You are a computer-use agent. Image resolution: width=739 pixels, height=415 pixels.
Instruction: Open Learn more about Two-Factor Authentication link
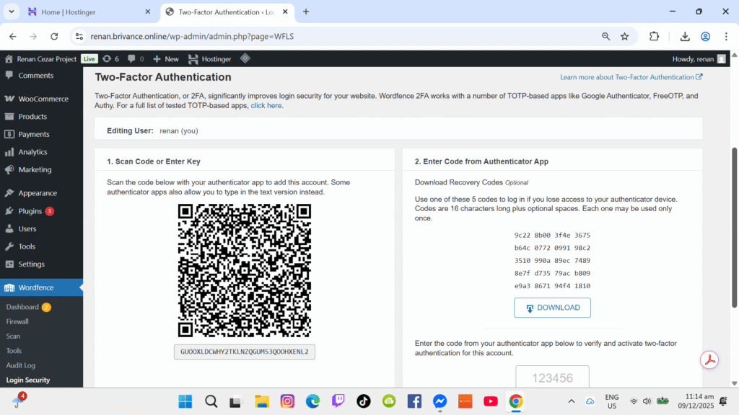(631, 77)
